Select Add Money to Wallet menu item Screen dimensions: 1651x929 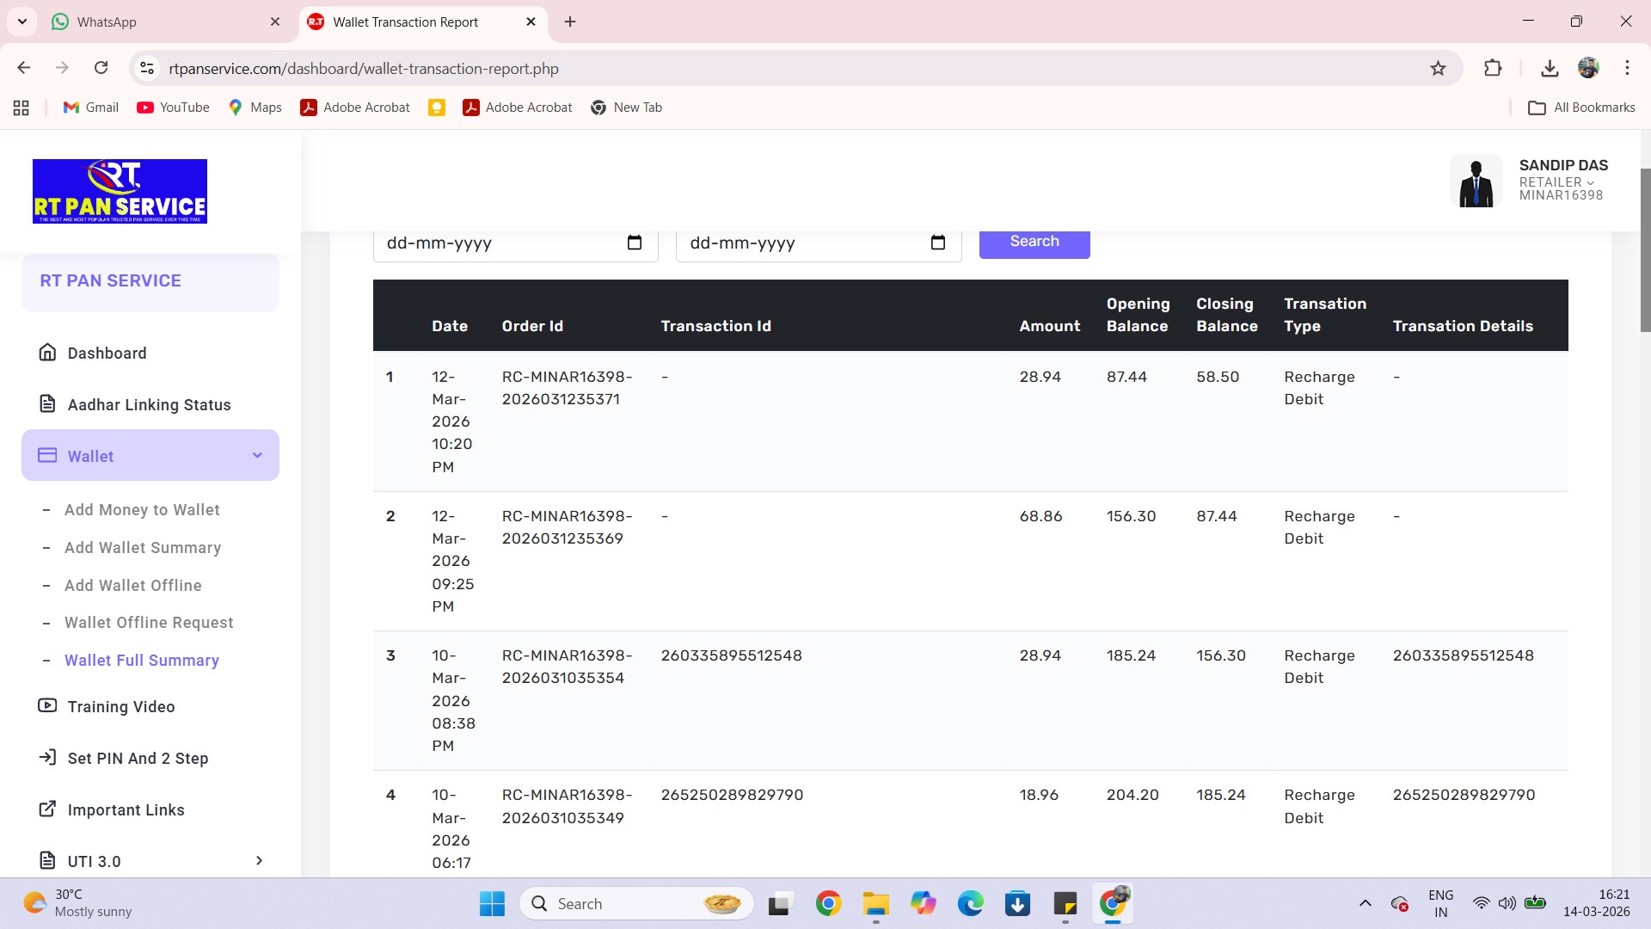coord(142,510)
